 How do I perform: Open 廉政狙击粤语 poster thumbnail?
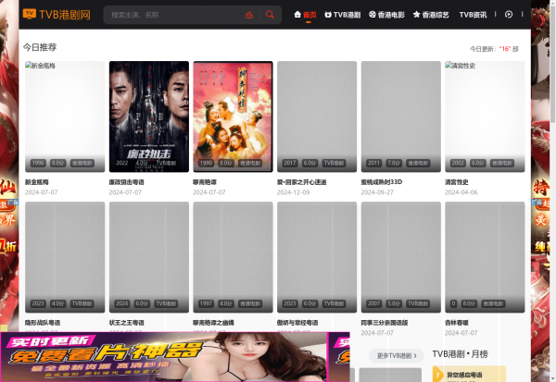pyautogui.click(x=148, y=117)
